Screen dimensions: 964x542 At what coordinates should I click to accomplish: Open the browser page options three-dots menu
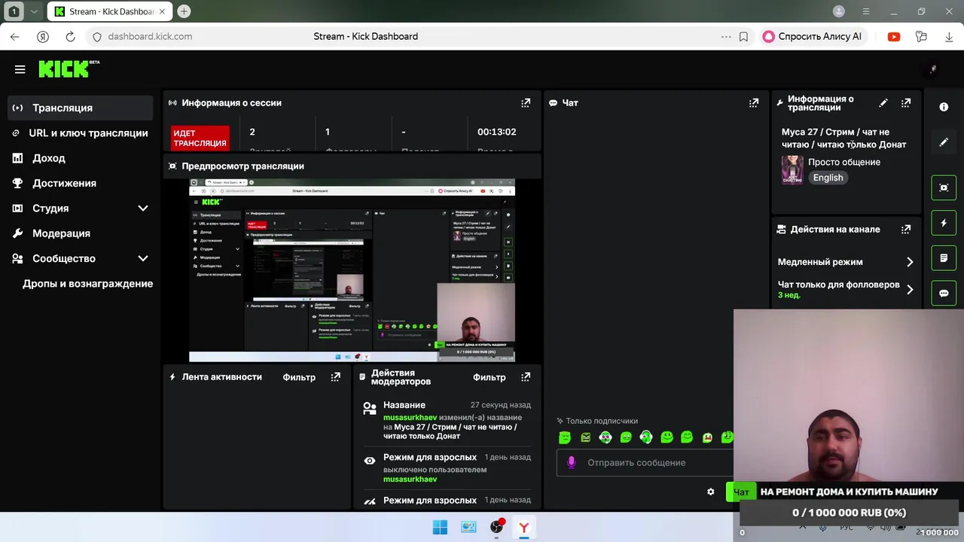pyautogui.click(x=726, y=36)
